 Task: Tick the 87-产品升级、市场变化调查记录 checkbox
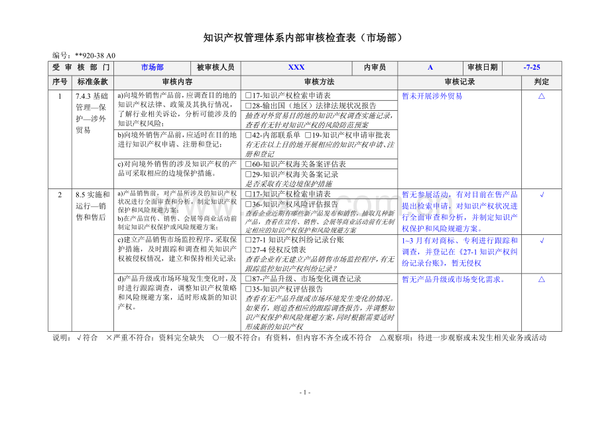(x=248, y=279)
